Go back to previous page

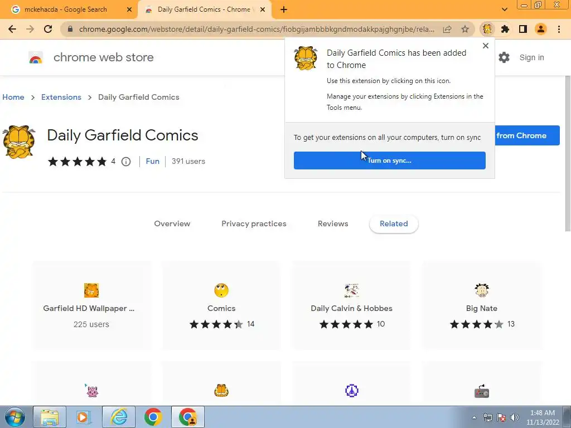[x=12, y=29]
